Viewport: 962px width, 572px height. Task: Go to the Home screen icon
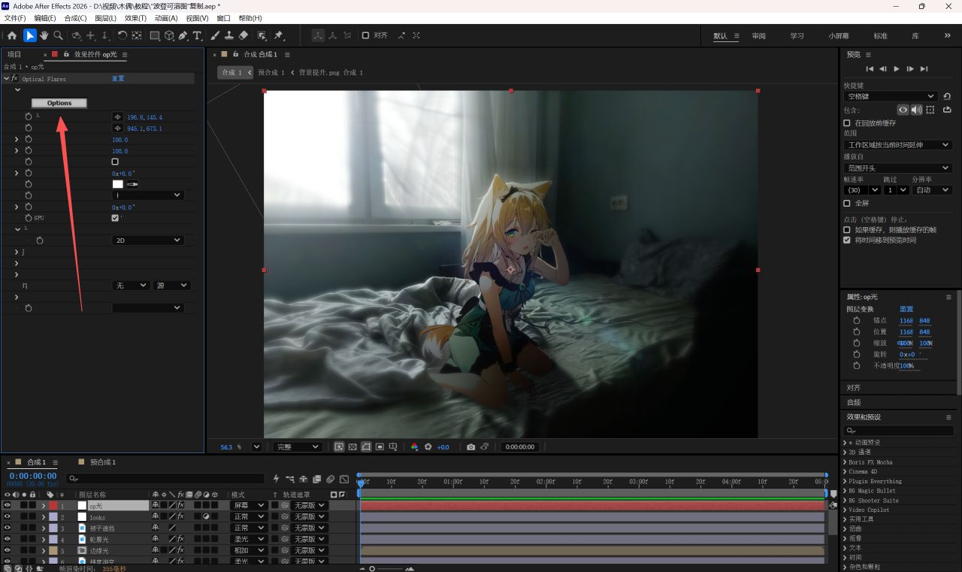12,35
